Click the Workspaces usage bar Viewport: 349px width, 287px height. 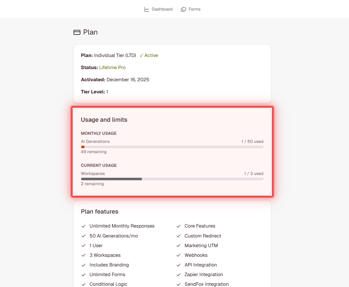(172, 179)
